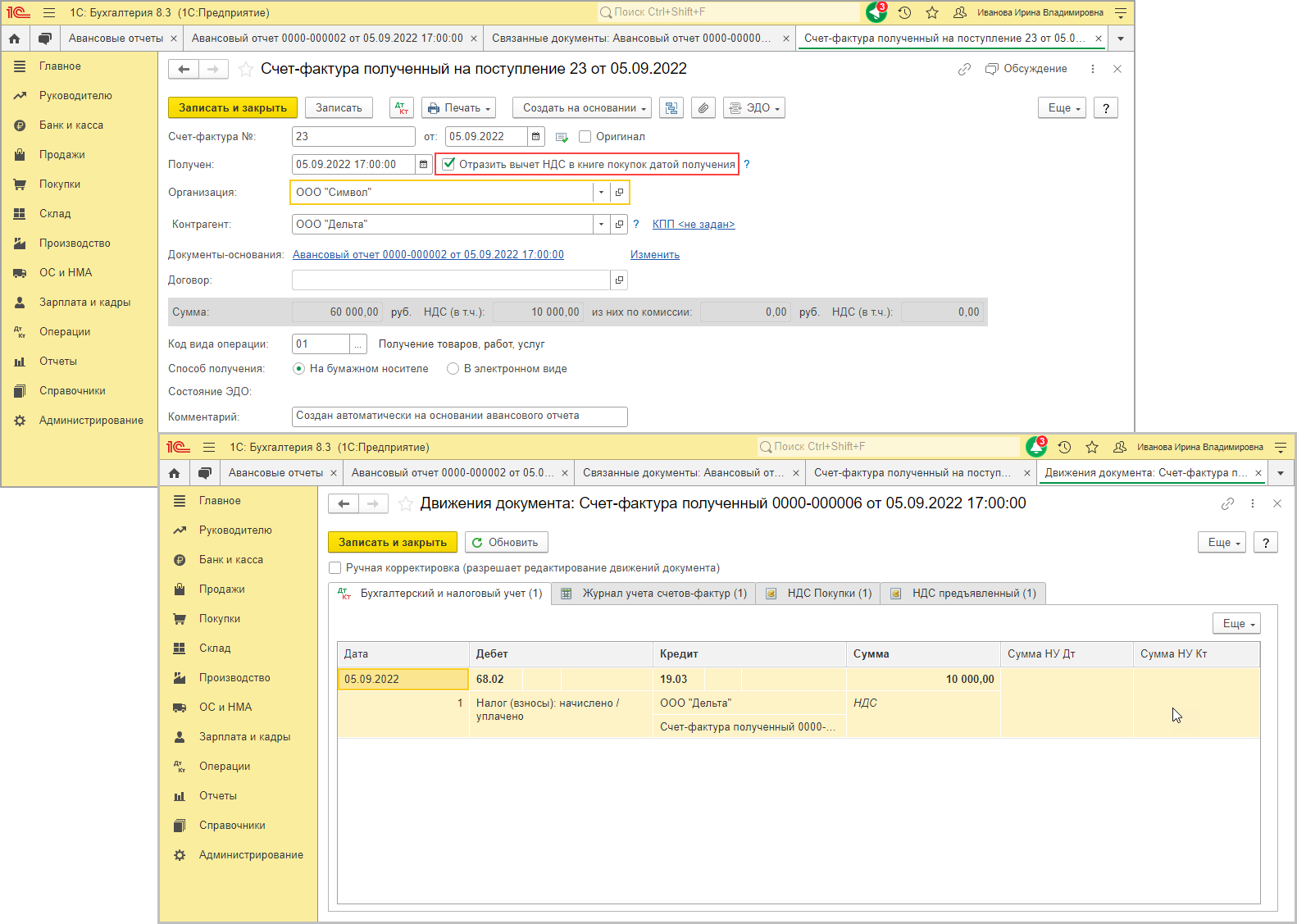Click open icon in Договор field

(x=620, y=280)
